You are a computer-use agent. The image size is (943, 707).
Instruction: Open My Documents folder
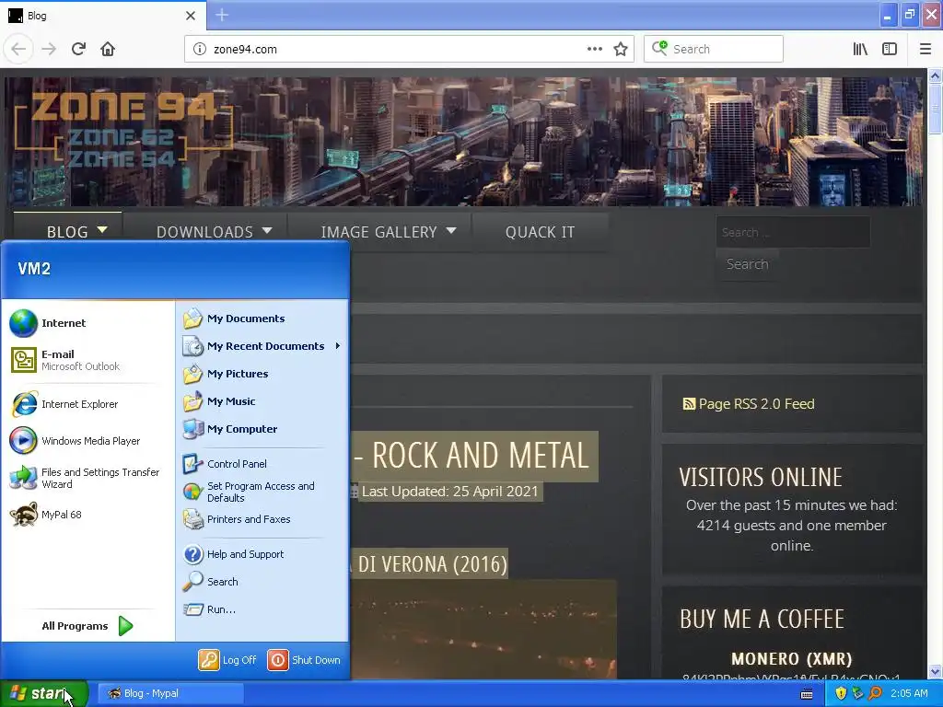262,319
